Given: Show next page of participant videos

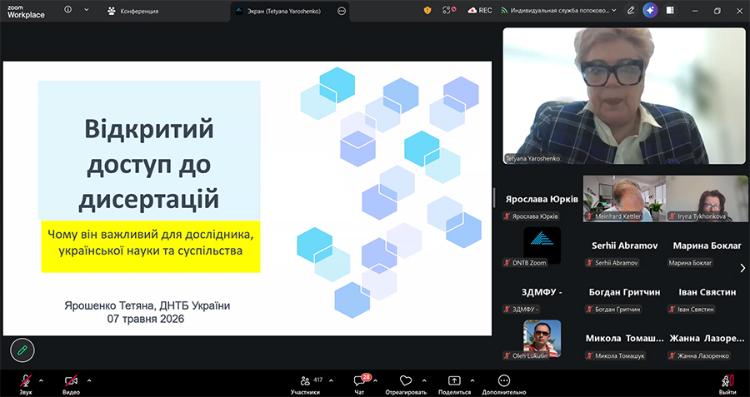Looking at the screenshot, I should coord(742,268).
